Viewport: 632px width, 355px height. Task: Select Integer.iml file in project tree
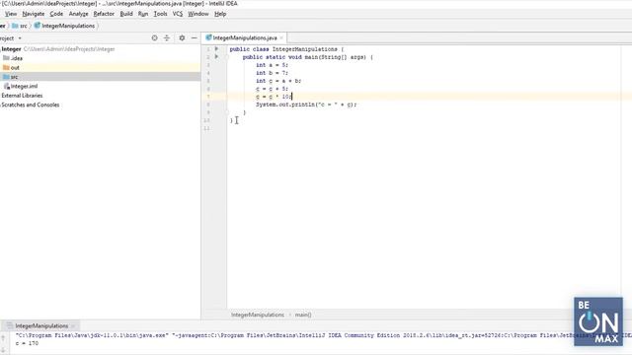coord(21,86)
